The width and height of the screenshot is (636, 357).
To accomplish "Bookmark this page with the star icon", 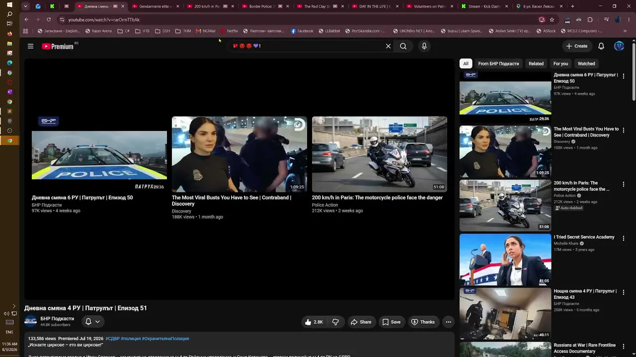I will [552, 20].
